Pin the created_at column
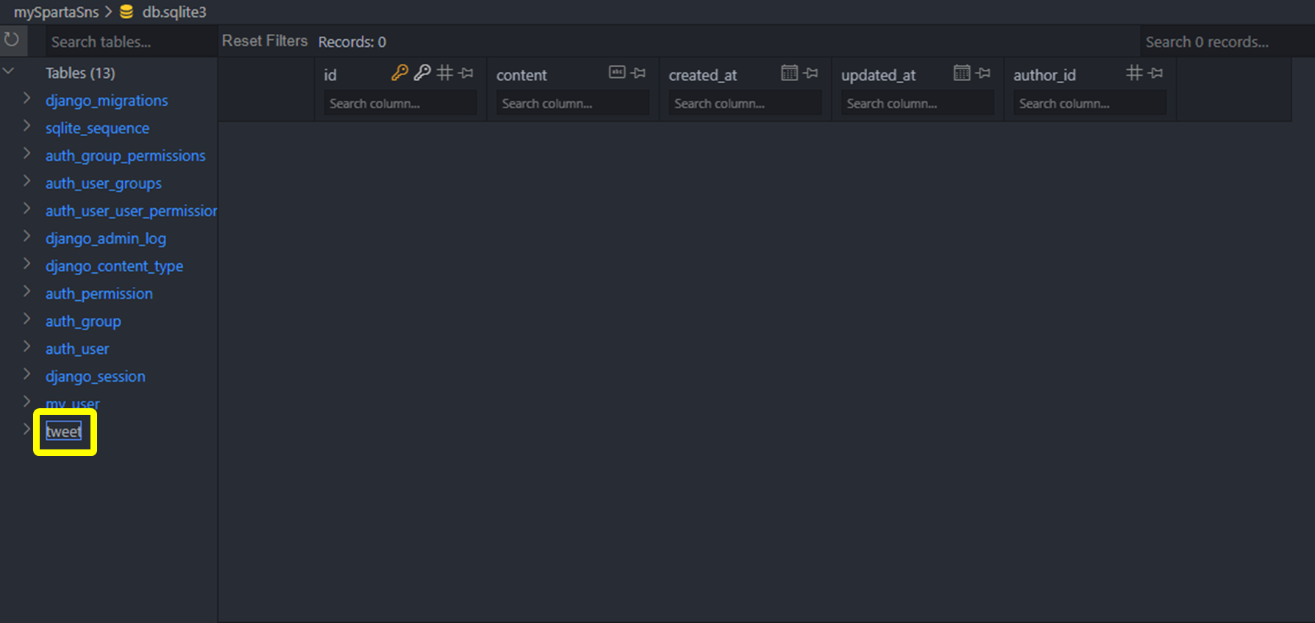1315x623 pixels. [810, 73]
